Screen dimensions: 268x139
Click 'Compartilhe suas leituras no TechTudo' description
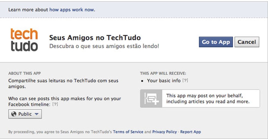point(63,84)
